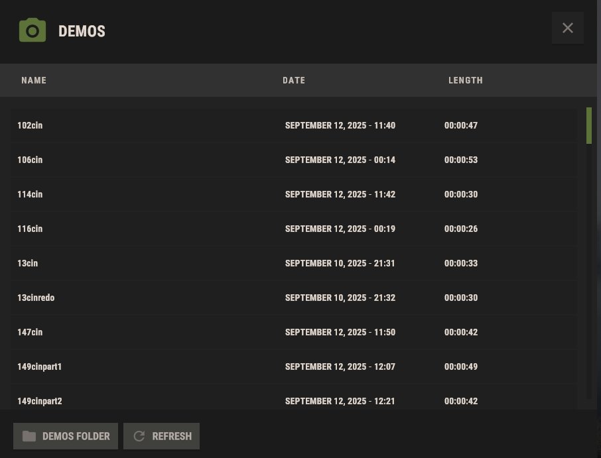Click date September 12, 2025 - 11:40
The width and height of the screenshot is (601, 458).
(340, 126)
